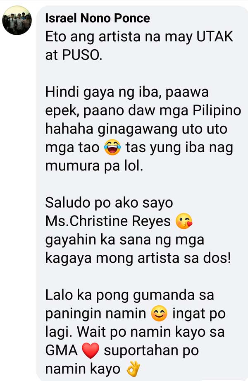Click the line Hindi gaya ng iba
This screenshot has width=248, height=381.
click(127, 93)
